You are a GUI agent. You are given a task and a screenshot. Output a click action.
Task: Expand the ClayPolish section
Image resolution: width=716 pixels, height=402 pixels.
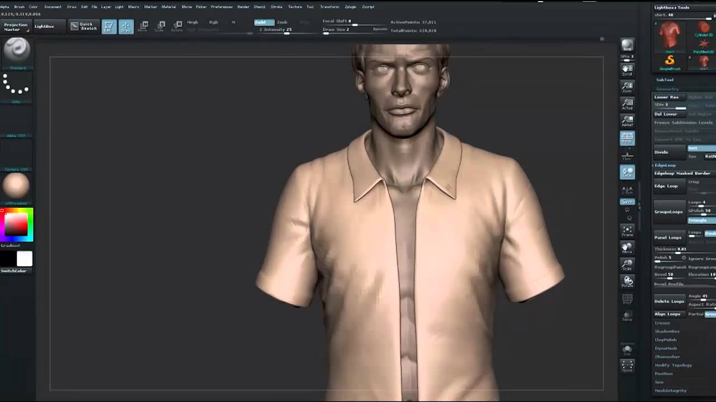click(666, 339)
